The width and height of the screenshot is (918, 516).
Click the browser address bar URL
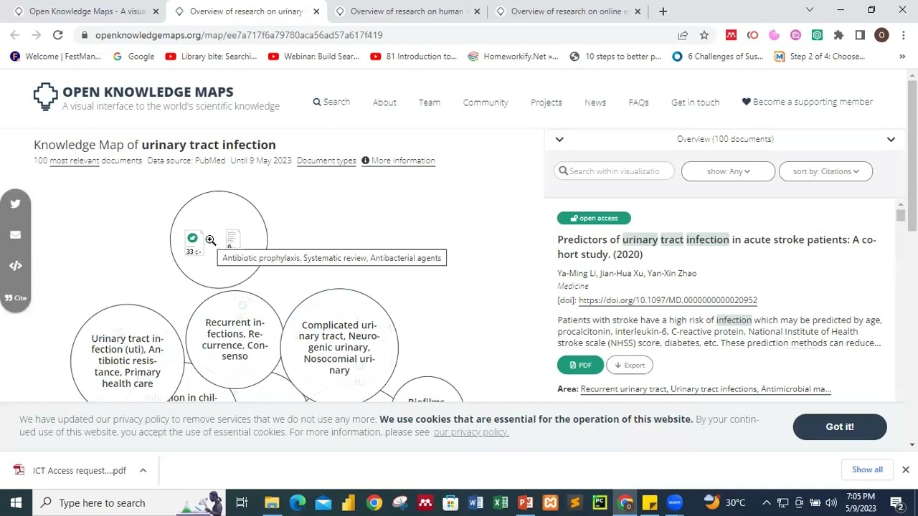[239, 34]
